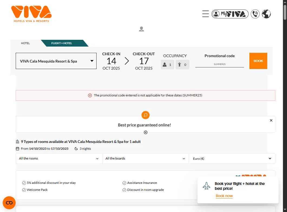Click the check-out date 17 Oct 2025

tap(144, 61)
